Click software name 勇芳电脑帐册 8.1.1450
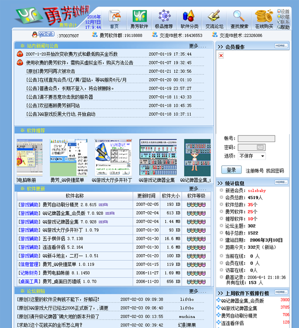299x328 pixels. click(66, 273)
